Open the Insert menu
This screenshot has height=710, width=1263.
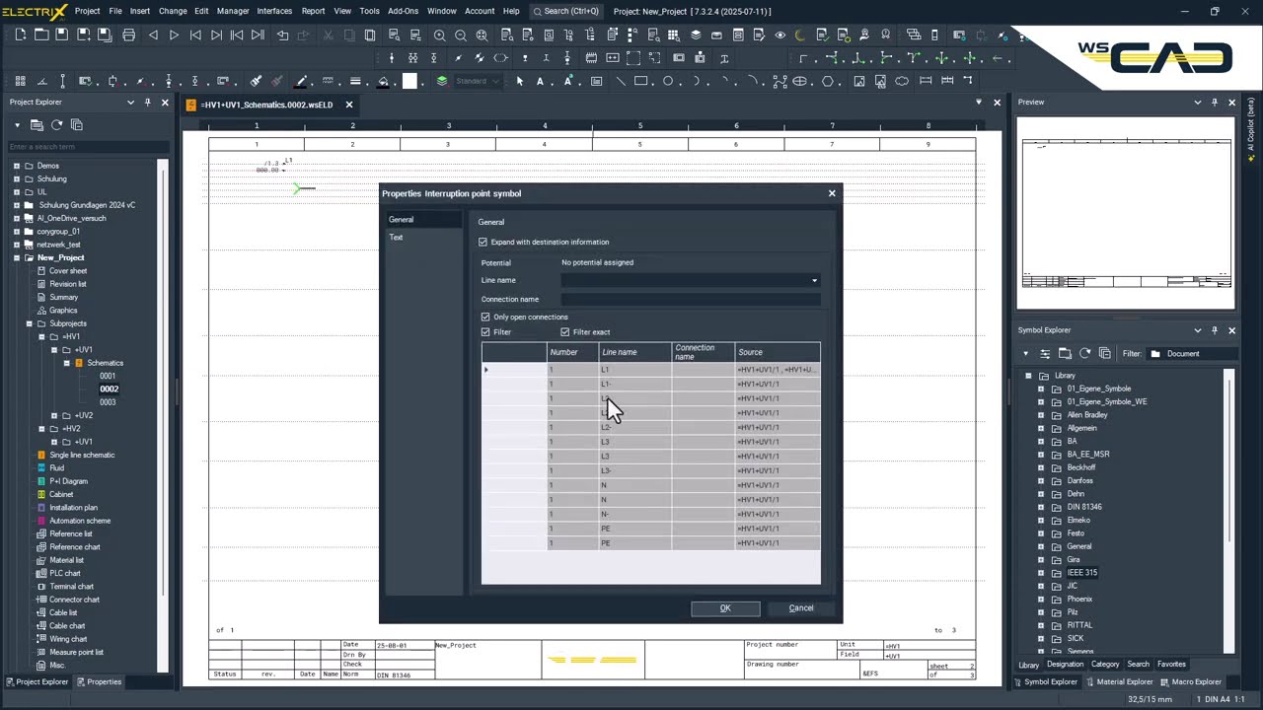point(140,11)
